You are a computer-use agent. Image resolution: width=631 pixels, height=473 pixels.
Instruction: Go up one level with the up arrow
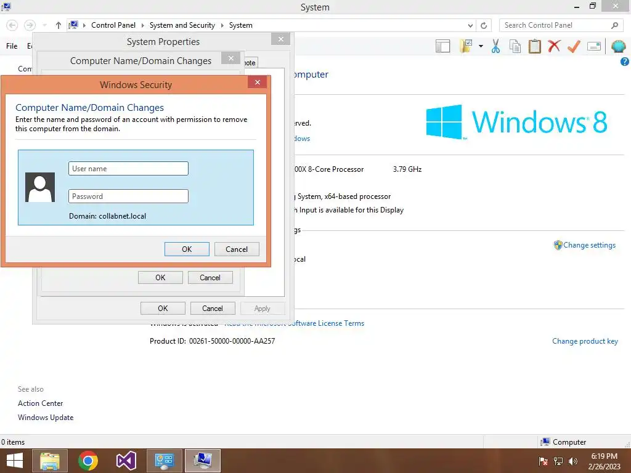tap(59, 25)
